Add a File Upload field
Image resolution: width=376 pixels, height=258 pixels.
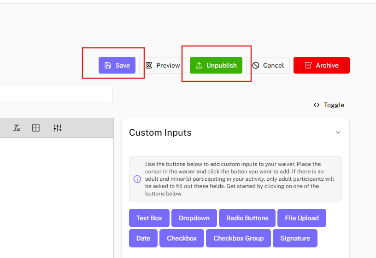[301, 218]
